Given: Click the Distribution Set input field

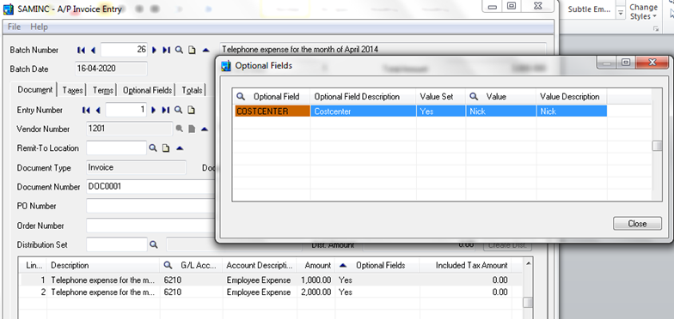Looking at the screenshot, I should pos(117,244).
